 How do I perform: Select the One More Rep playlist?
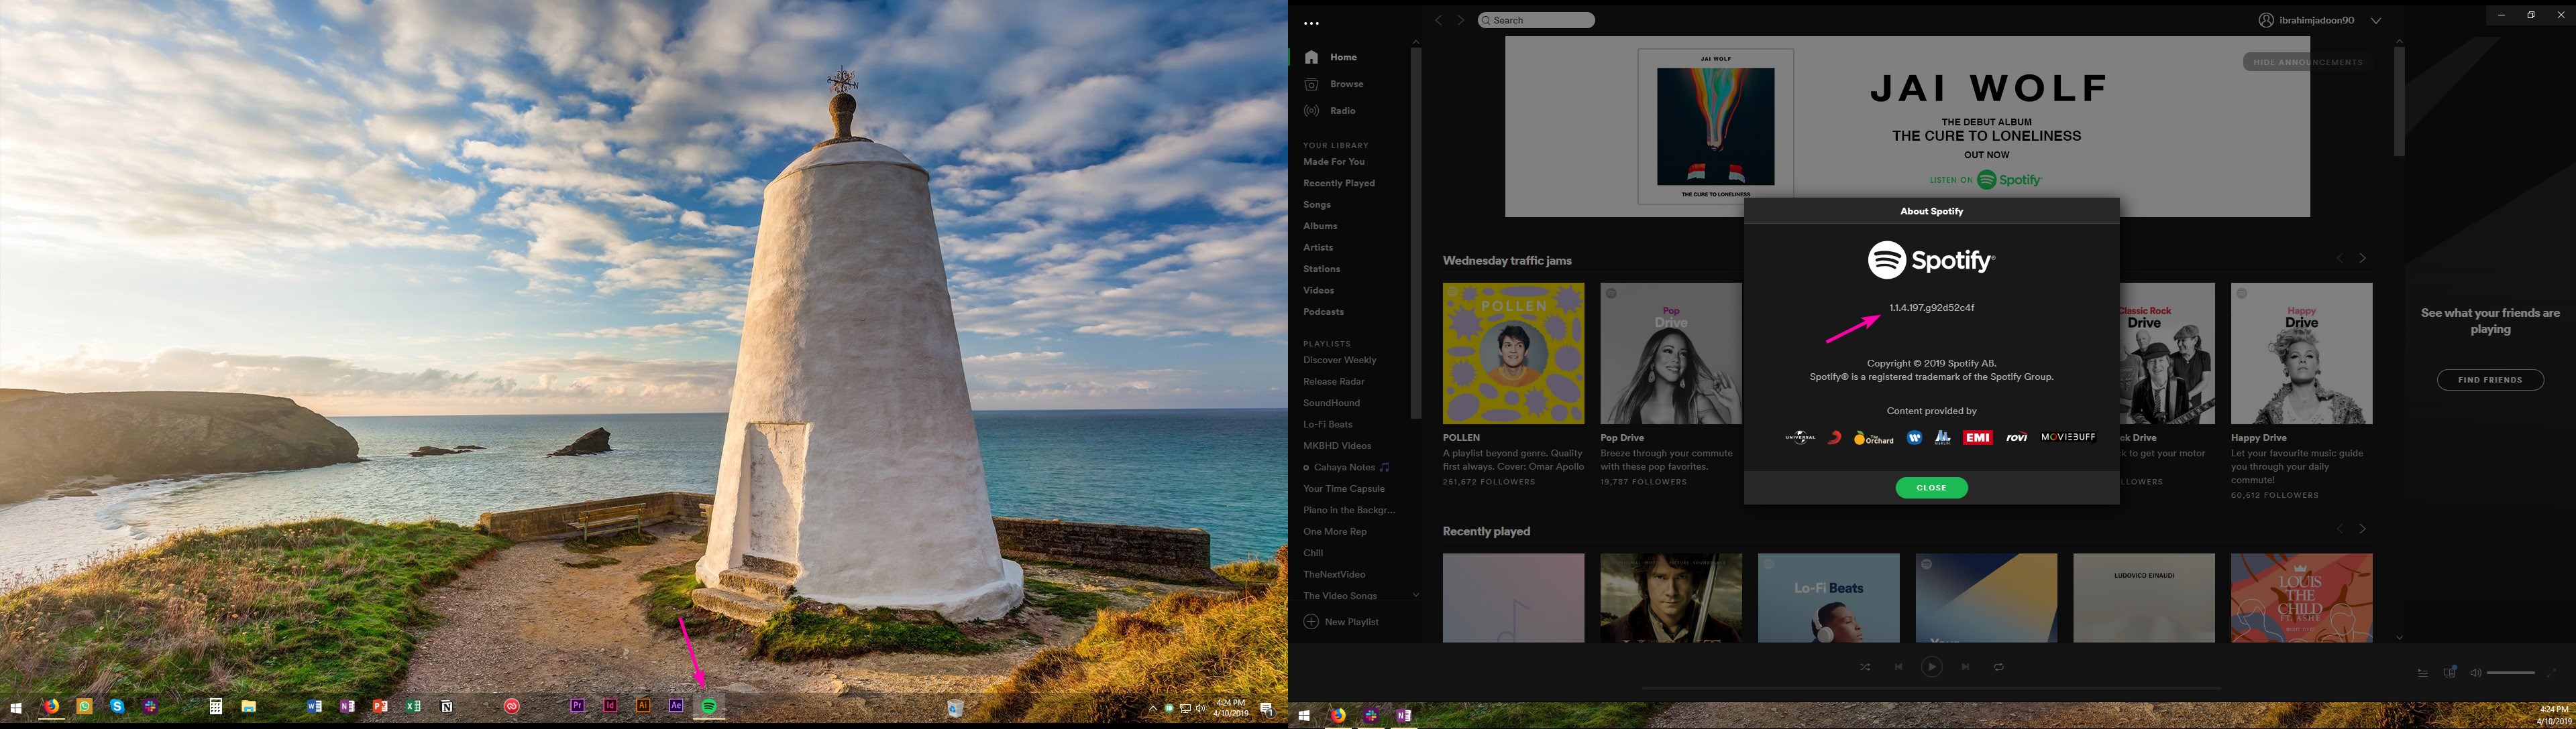tap(1334, 532)
